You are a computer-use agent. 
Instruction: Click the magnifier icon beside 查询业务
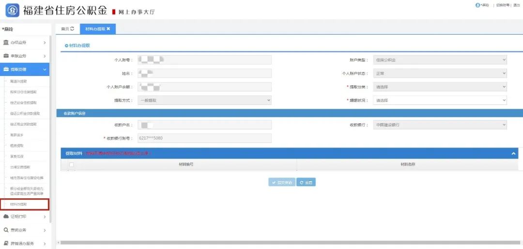6,230
